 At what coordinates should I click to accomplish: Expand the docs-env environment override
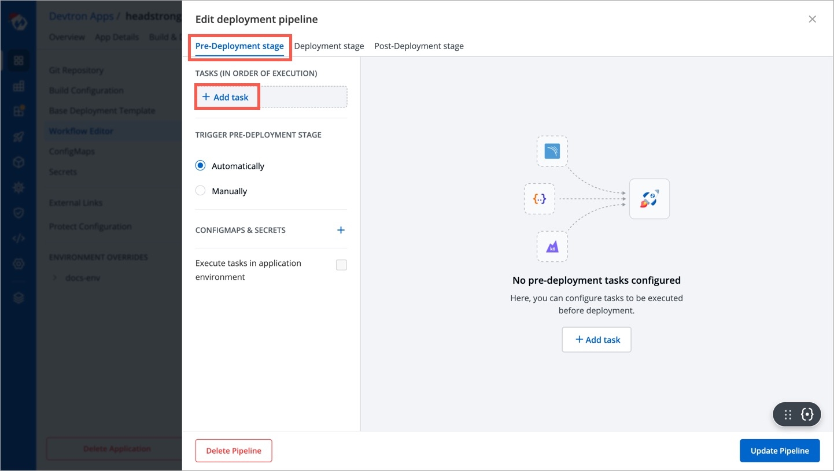(x=56, y=278)
